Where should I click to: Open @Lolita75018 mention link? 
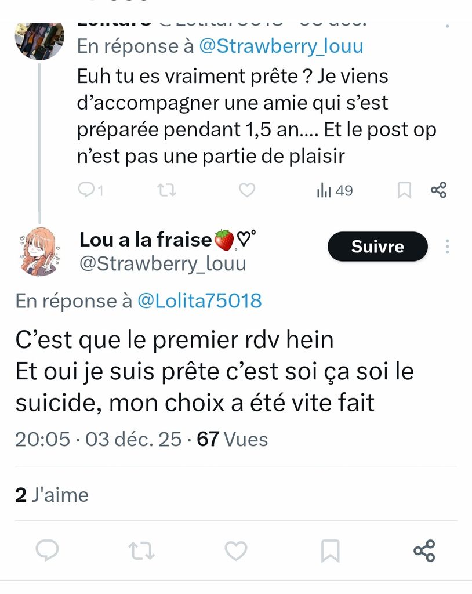199,300
